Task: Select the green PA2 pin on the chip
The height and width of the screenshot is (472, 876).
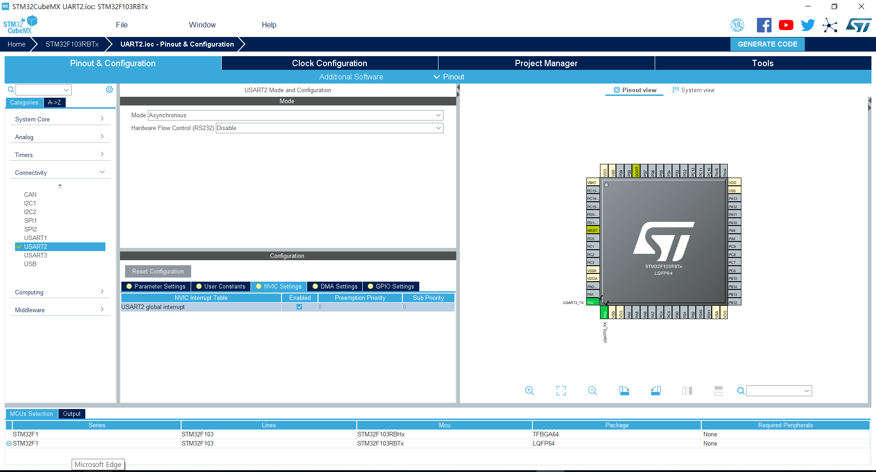Action: click(x=593, y=302)
